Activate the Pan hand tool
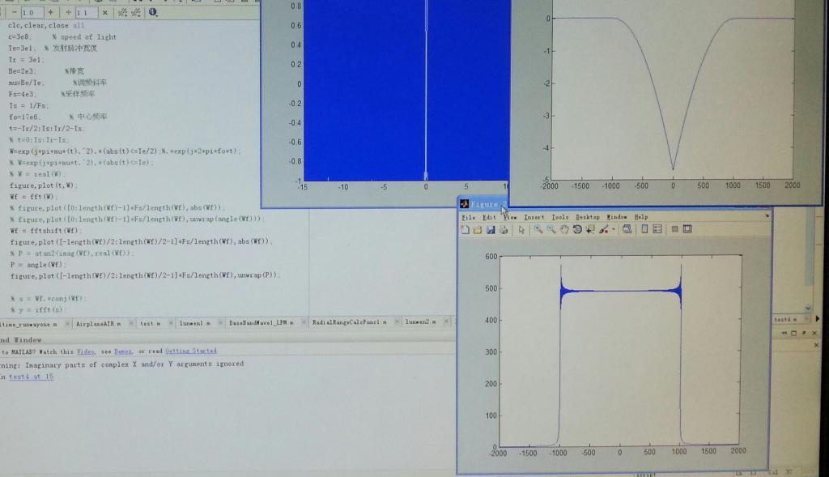 click(564, 229)
